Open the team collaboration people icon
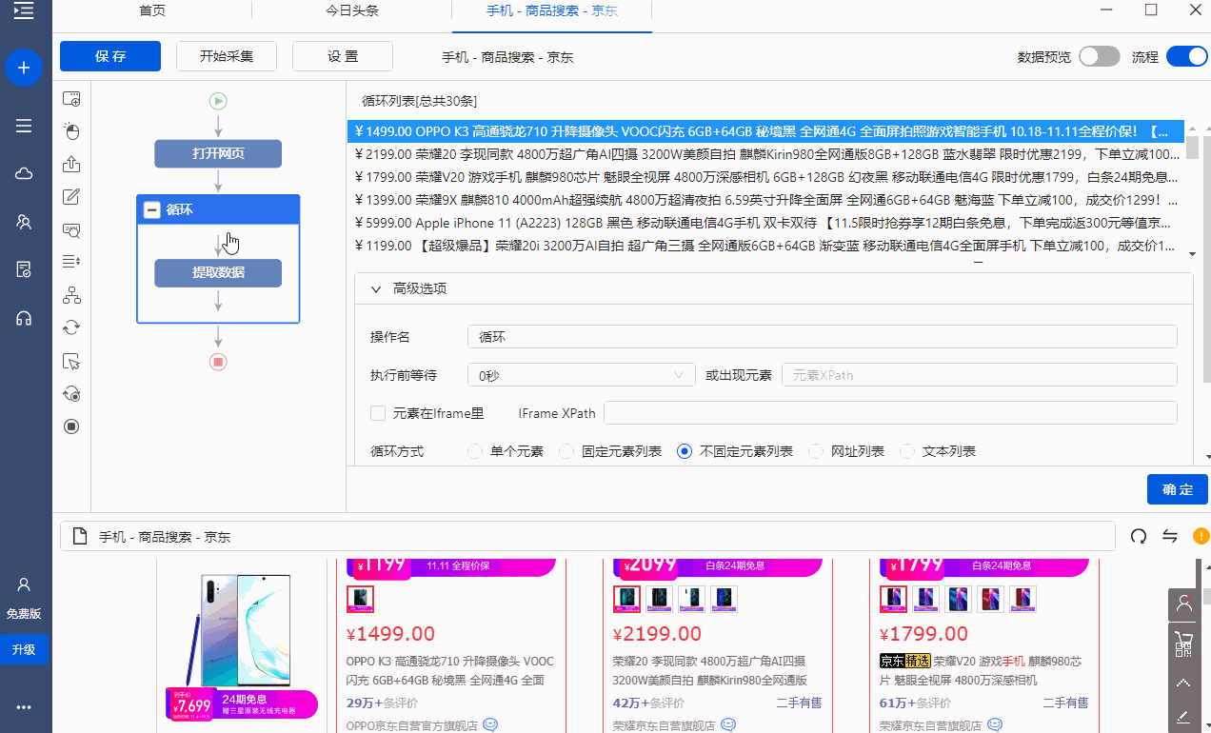 [24, 222]
